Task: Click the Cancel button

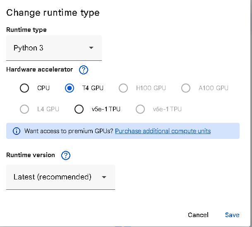Action: tap(198, 215)
